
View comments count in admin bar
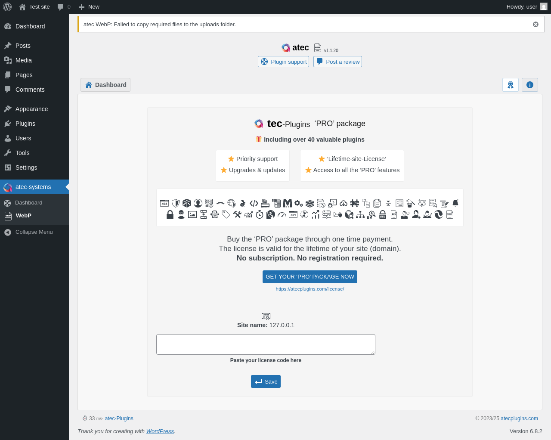[64, 7]
